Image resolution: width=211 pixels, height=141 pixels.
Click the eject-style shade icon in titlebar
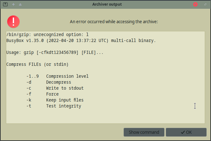(20, 5)
